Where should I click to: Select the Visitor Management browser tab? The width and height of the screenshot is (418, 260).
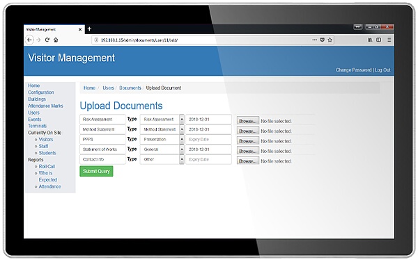(54, 29)
